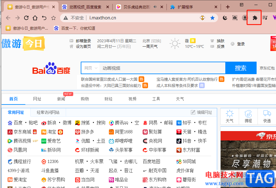Select the 网址 navigation tab

[x=37, y=99]
